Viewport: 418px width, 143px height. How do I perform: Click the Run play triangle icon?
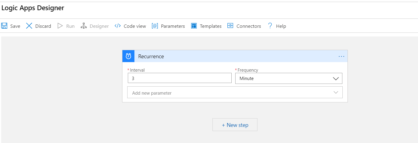tap(60, 26)
